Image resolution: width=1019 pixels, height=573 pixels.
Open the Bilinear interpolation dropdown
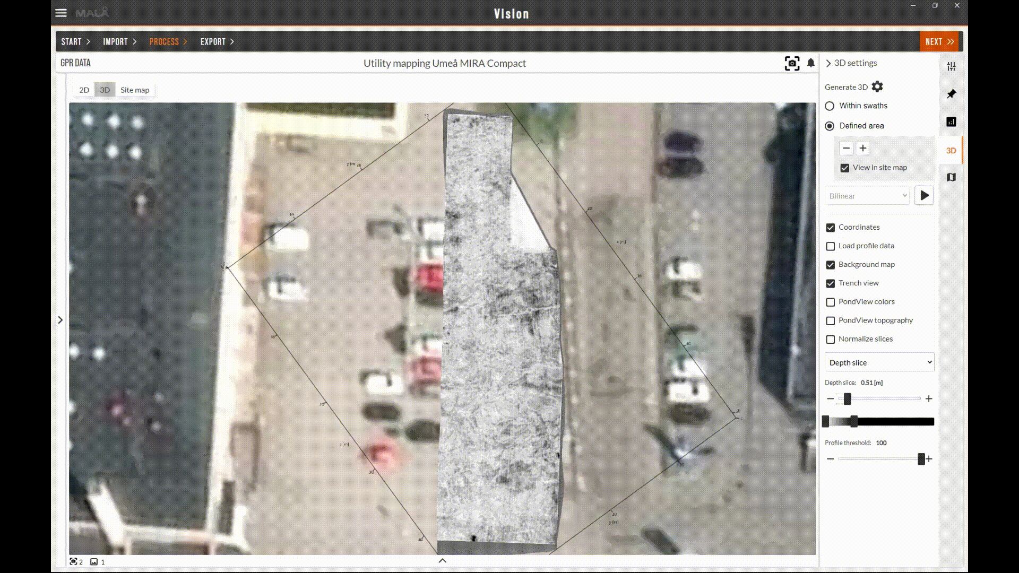[x=867, y=196]
